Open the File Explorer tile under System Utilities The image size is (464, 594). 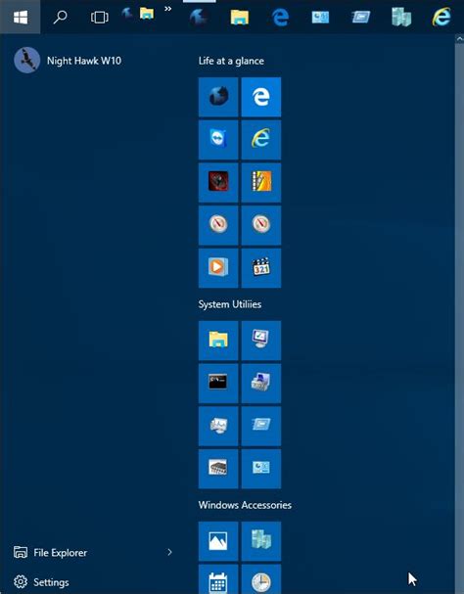(x=218, y=341)
